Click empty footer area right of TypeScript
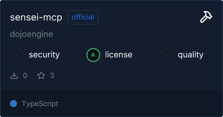 (141, 104)
